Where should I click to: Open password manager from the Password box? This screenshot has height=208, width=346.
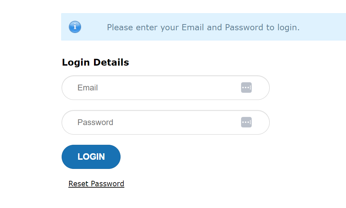[x=246, y=122]
